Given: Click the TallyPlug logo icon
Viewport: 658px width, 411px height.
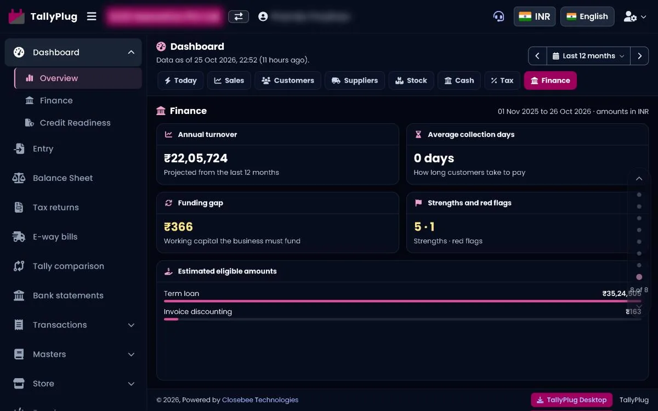Looking at the screenshot, I should (x=16, y=16).
